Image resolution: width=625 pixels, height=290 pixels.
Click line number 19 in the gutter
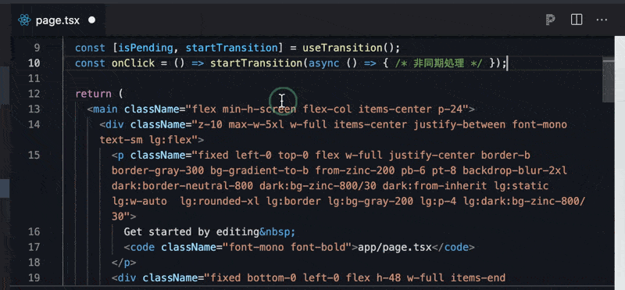pyautogui.click(x=34, y=277)
